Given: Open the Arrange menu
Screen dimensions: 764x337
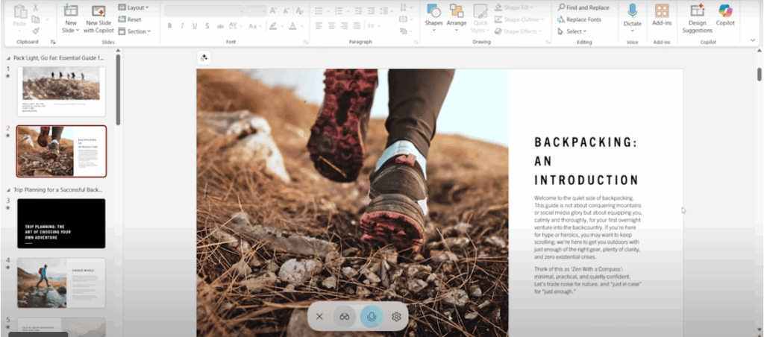Looking at the screenshot, I should pyautogui.click(x=457, y=16).
